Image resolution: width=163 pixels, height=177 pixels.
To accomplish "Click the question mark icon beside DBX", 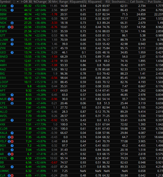I will click(x=12, y=95).
